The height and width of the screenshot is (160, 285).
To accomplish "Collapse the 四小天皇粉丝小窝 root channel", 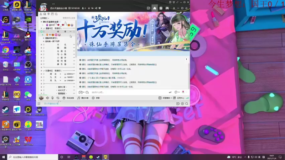I will click(x=41, y=22).
